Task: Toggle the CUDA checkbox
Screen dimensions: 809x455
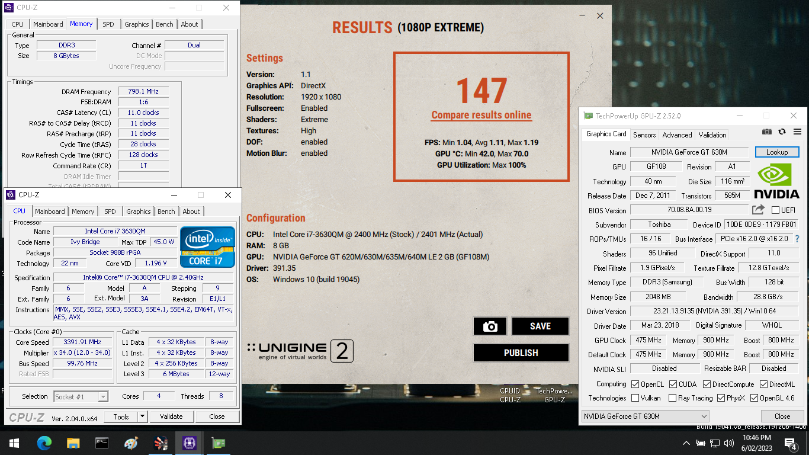Action: [x=672, y=384]
